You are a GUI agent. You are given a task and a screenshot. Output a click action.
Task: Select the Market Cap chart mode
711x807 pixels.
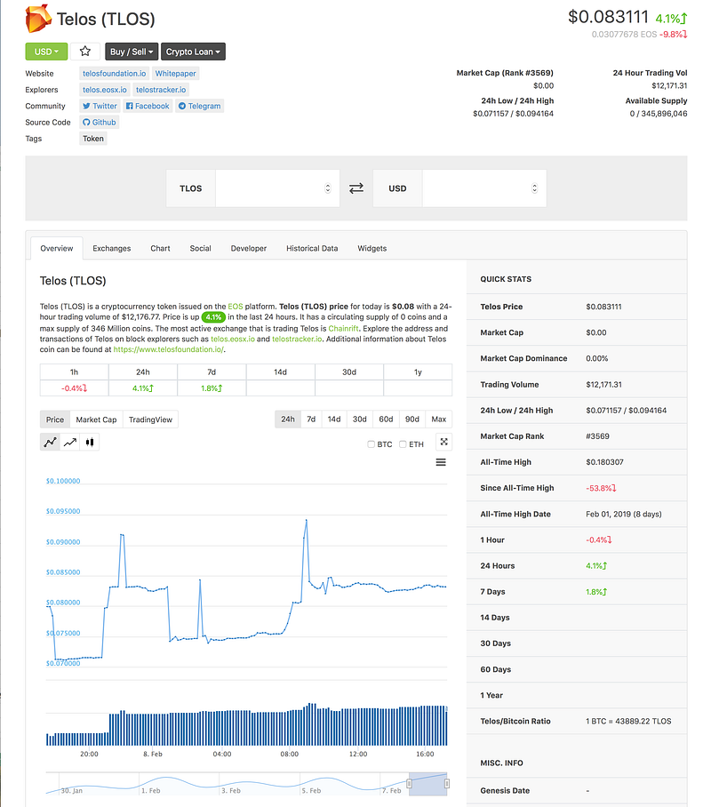96,419
